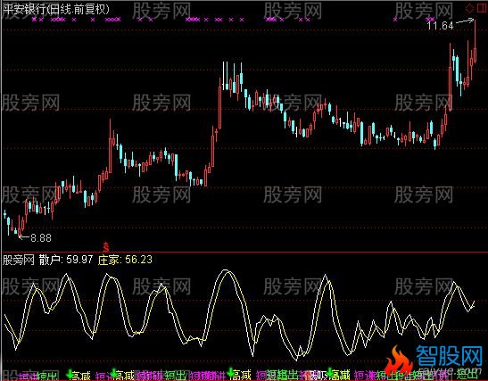Click the 散户: 59.97 indicator value
The height and width of the screenshot is (381, 488).
pyautogui.click(x=66, y=260)
